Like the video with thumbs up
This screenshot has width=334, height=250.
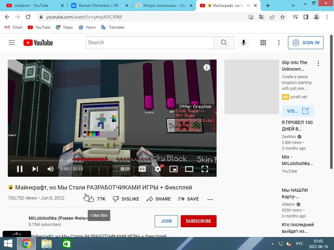(x=91, y=199)
